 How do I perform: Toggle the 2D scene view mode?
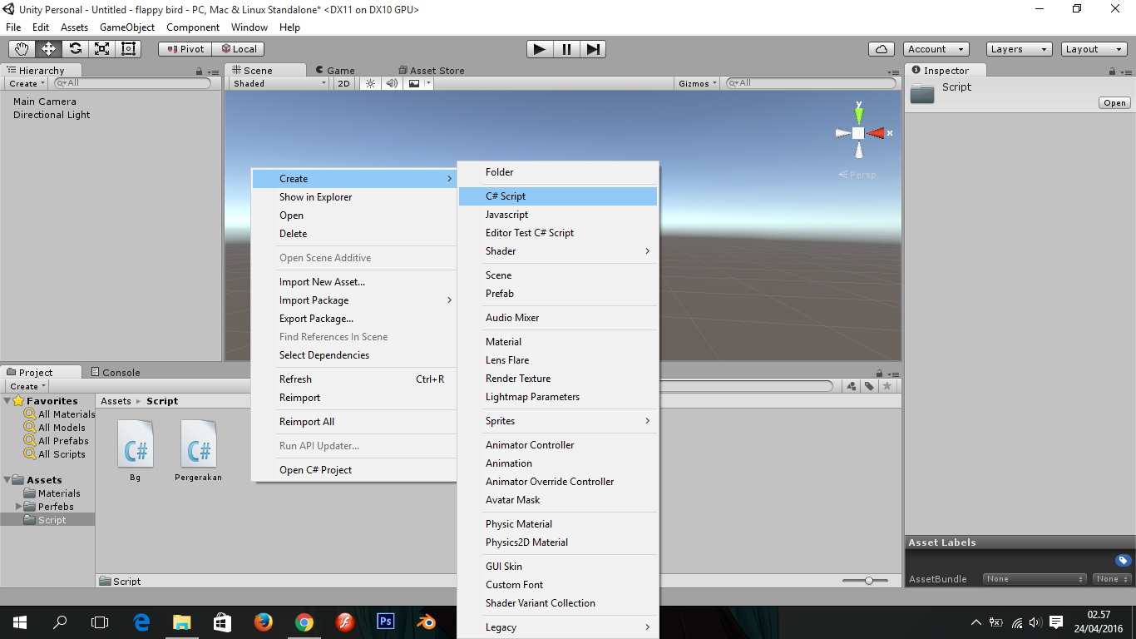click(x=343, y=83)
